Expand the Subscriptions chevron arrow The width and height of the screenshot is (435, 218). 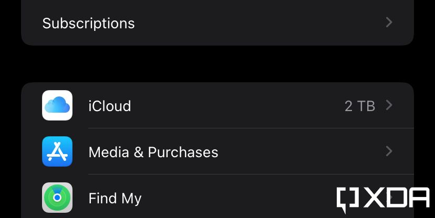pyautogui.click(x=389, y=23)
